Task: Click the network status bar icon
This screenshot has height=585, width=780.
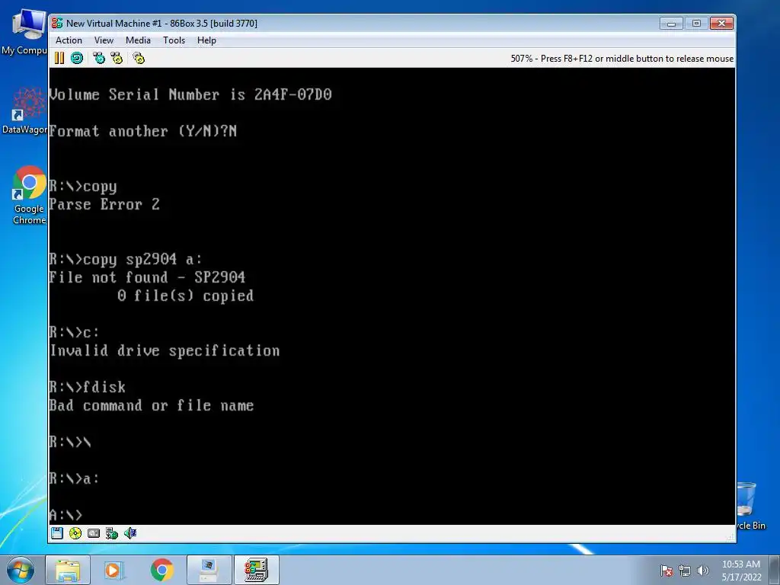Action: [x=112, y=533]
